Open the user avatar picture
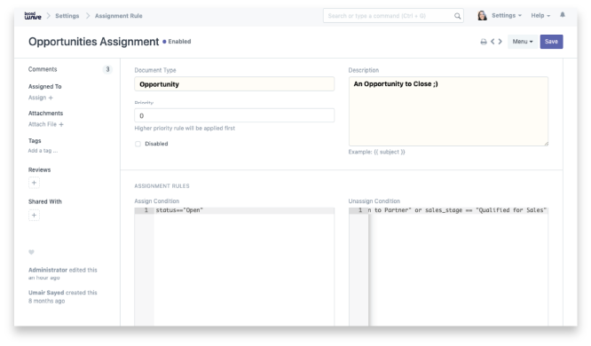This screenshot has width=591, height=346. point(482,15)
